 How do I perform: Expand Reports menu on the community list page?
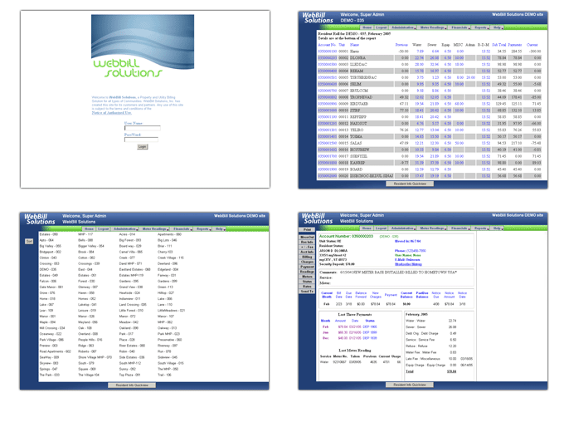pos(203,228)
